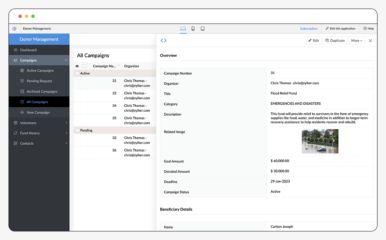Toggle the column visibility eye icon
The width and height of the screenshot is (386, 240).
click(x=77, y=66)
